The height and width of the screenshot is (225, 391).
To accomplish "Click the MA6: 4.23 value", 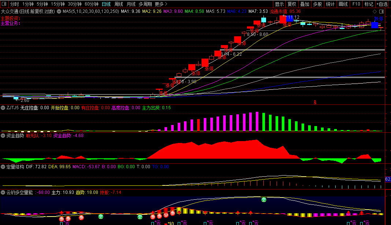I will tap(237, 11).
